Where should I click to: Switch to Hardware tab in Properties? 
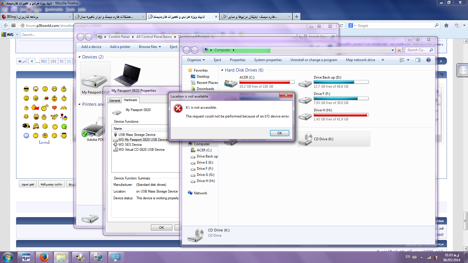(130, 100)
